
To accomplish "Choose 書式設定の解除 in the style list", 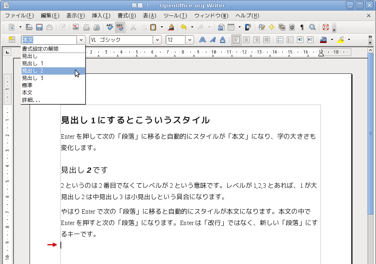I will pyautogui.click(x=40, y=49).
